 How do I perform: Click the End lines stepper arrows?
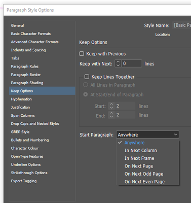tap(111, 115)
